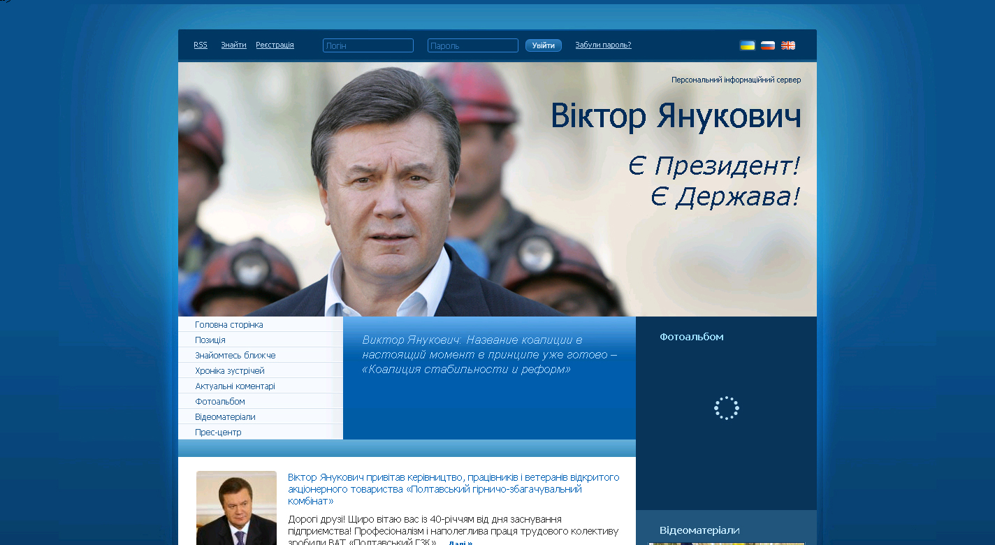Switch site language via Ukrainian flag
This screenshot has height=545, width=995.
747,45
